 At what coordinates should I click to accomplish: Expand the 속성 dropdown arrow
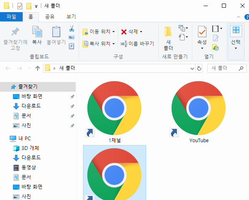pos(202,48)
